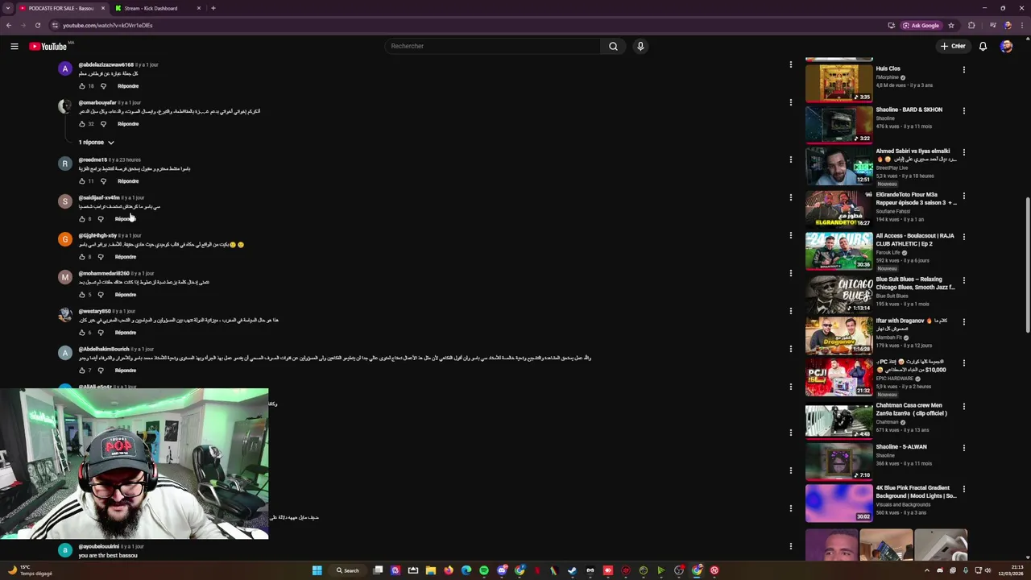The height and width of the screenshot is (580, 1031).
Task: Open options for Blue Suit Blues video
Action: (963, 280)
